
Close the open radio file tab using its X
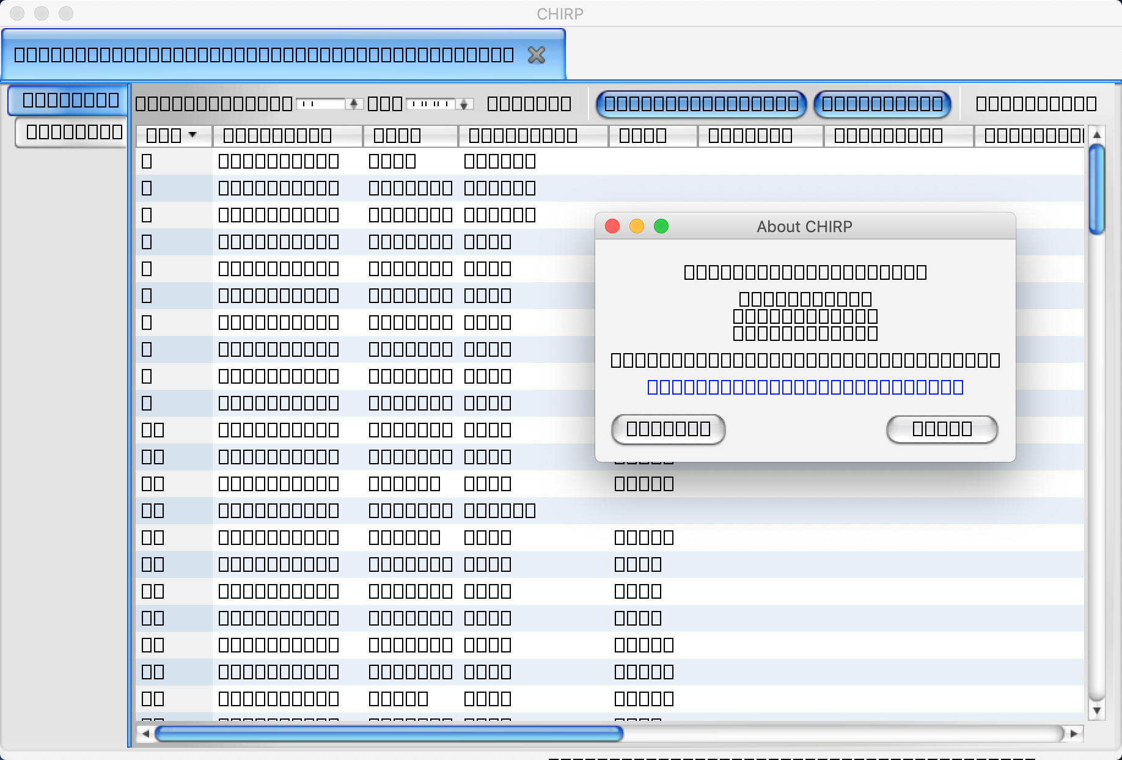click(x=537, y=55)
